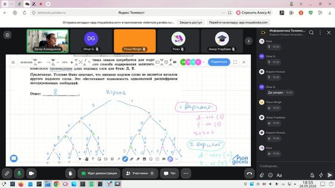Open chat options vertical dots menu
This screenshot has height=188, width=335.
pos(320,32)
